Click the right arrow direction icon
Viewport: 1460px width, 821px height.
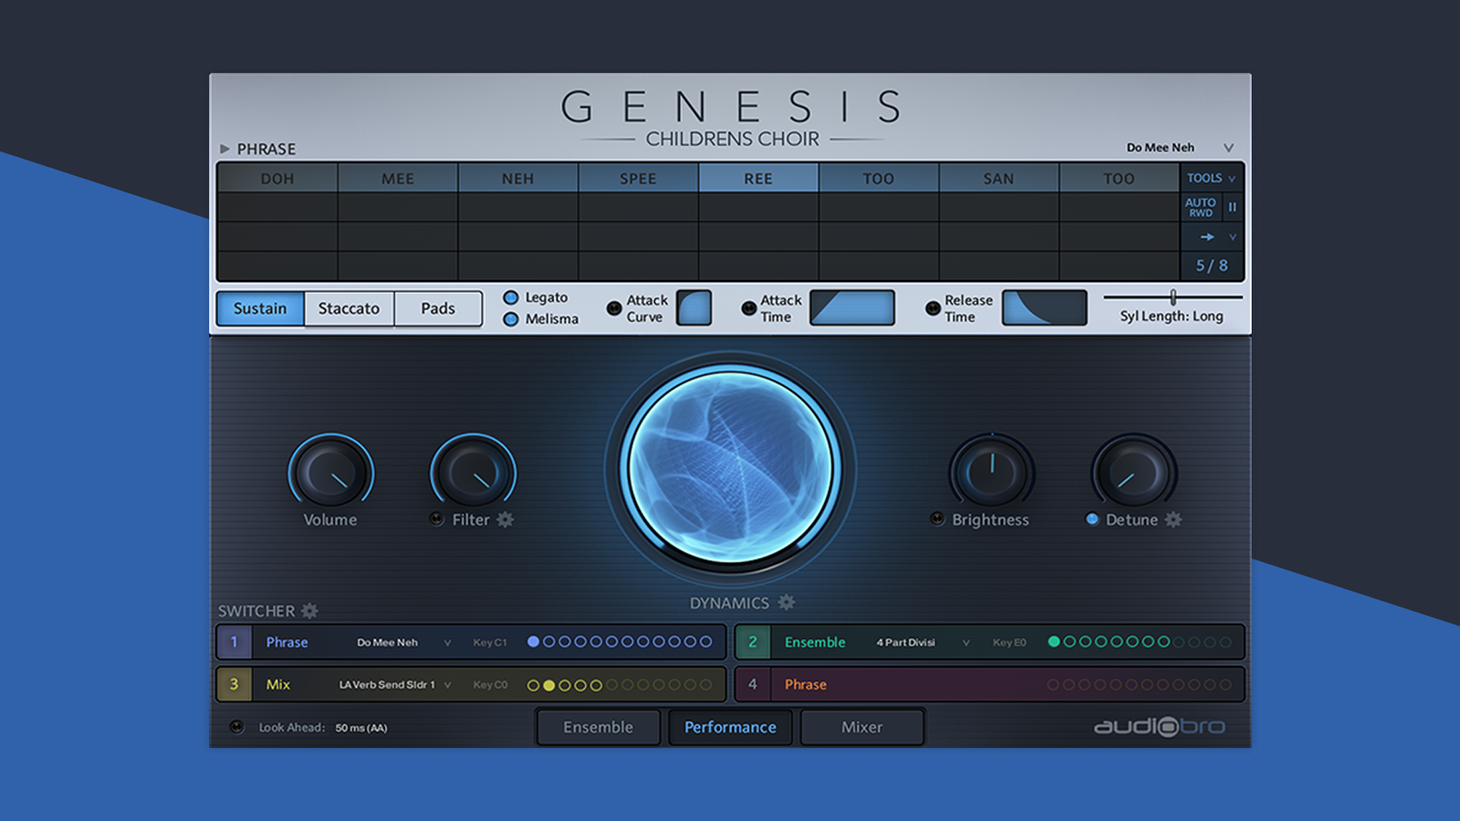point(1206,236)
